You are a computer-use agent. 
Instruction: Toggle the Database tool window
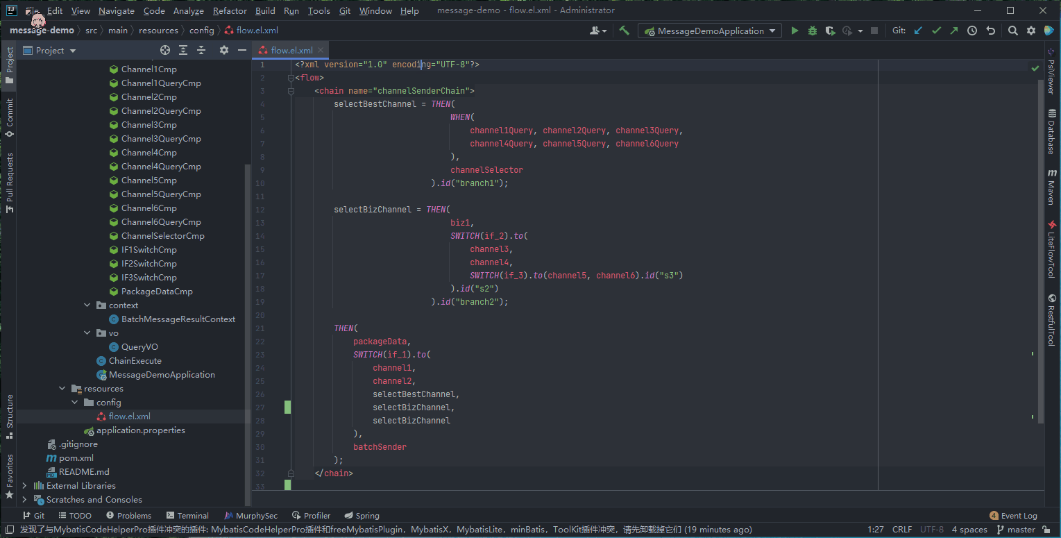(1052, 132)
